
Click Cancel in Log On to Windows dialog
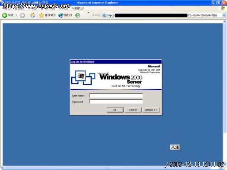133,110
